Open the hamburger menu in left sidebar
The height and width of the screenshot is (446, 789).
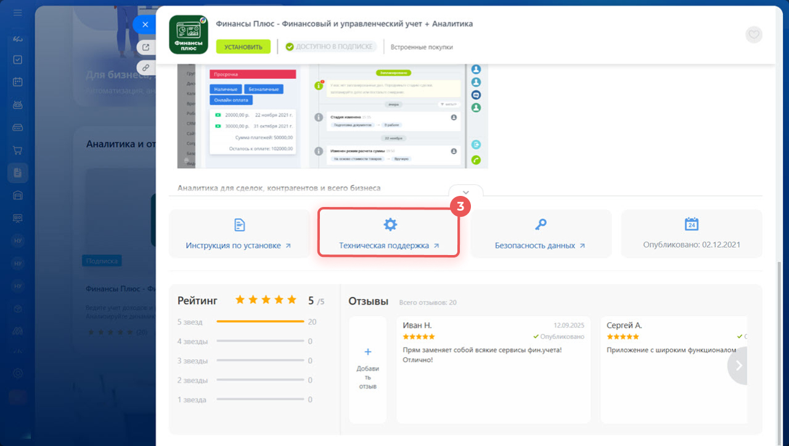(x=18, y=13)
